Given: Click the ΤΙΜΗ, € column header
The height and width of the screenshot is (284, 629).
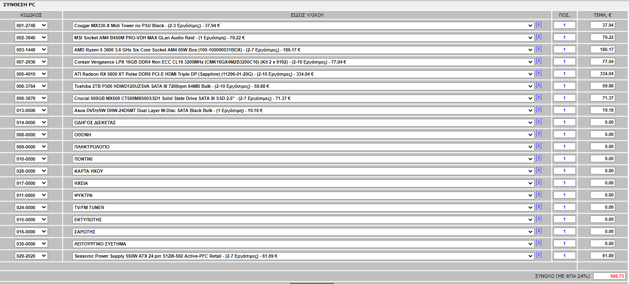Looking at the screenshot, I should pos(603,15).
